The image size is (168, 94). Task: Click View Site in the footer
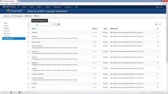5,92
